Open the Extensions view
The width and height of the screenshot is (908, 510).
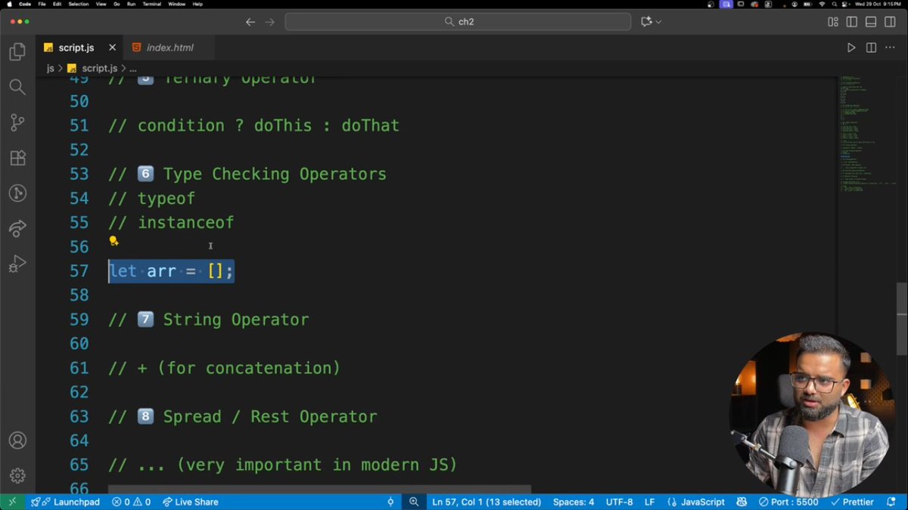click(x=17, y=158)
